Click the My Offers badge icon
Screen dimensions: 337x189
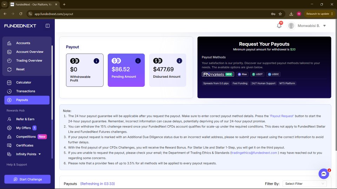click(x=9, y=128)
